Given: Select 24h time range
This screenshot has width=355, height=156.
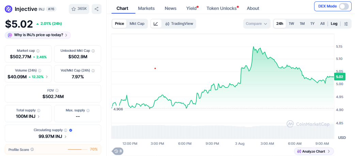Looking at the screenshot, I should 280,24.
